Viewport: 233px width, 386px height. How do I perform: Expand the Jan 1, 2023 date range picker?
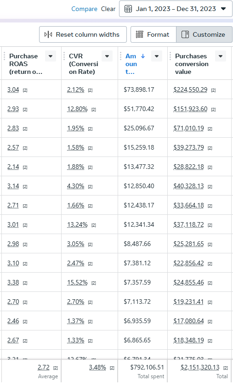176,9
